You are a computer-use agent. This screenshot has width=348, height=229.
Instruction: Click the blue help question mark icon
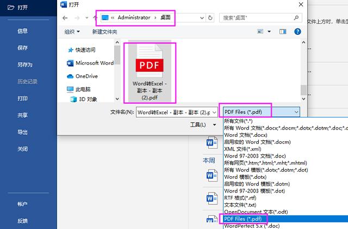tap(297, 32)
